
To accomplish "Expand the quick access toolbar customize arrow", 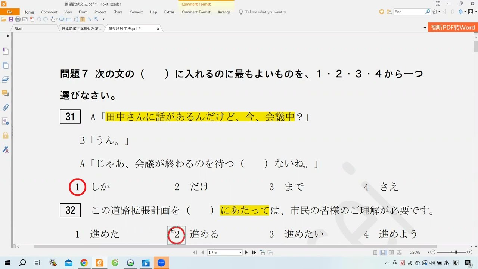I will tap(103, 19).
